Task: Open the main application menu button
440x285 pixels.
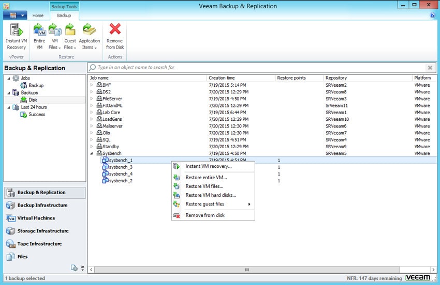Action: pyautogui.click(x=15, y=15)
